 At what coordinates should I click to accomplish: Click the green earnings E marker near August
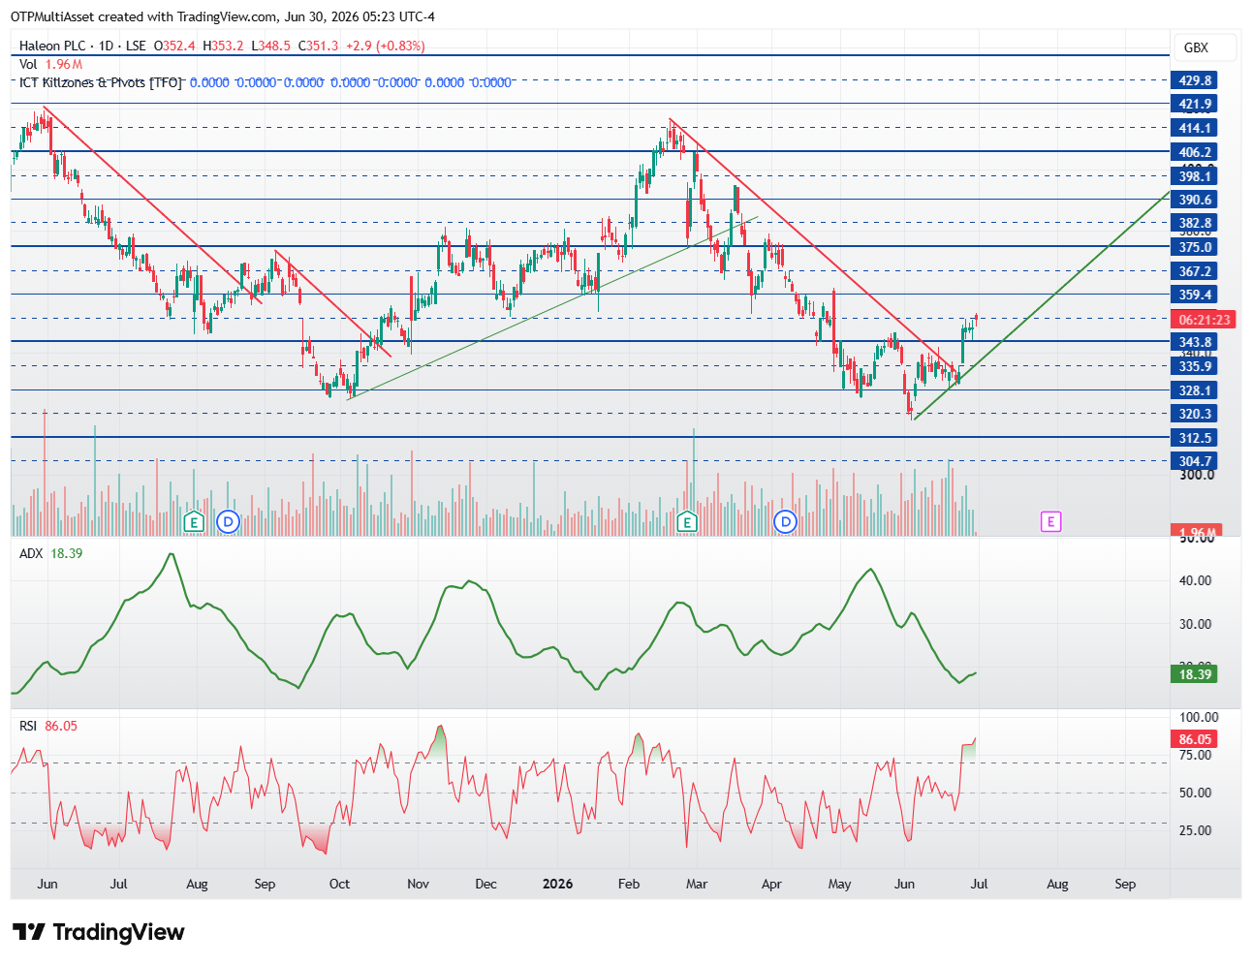click(x=194, y=522)
